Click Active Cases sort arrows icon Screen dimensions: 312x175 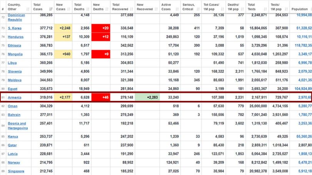tap(177, 9)
